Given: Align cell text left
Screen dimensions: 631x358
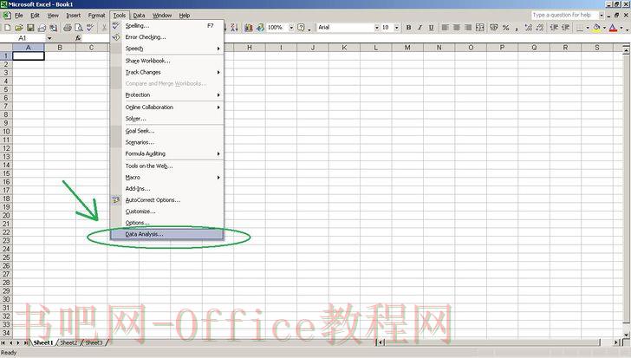Looking at the screenshot, I should (445, 28).
